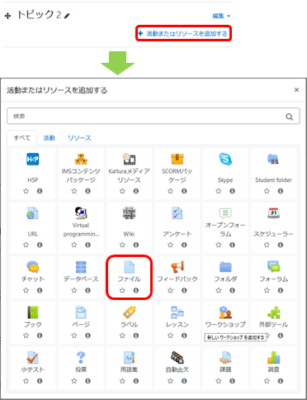
Task: Select the オープンフォーラム icon
Action: click(225, 213)
